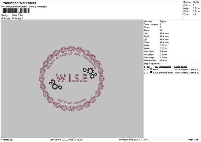Image resolution: width=201 pixels, height=142 pixels.
Task: Click the Zoom value 1:1
Action: coord(194,14)
